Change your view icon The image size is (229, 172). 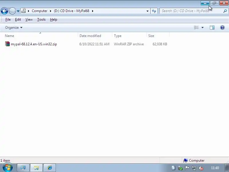pos(196,28)
